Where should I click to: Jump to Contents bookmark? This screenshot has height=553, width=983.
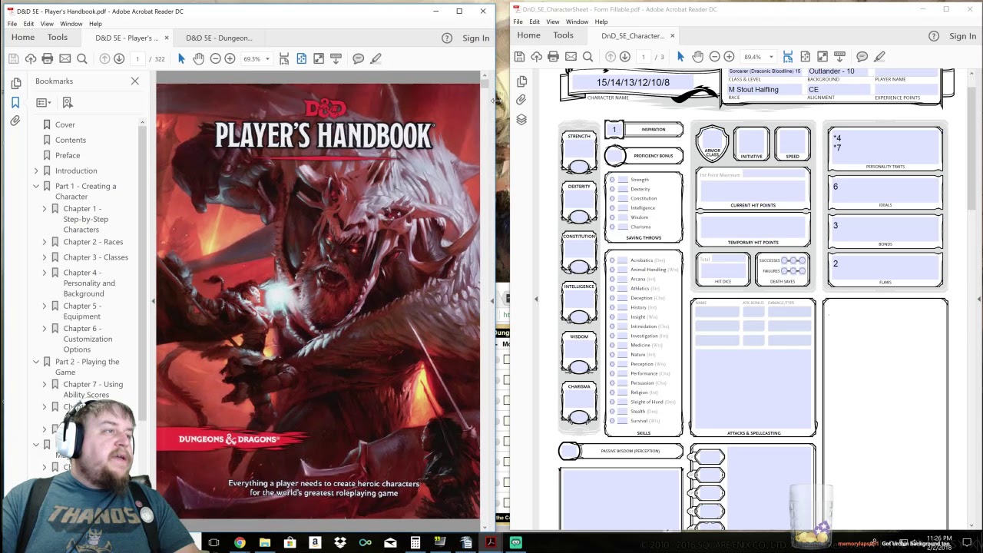[71, 140]
